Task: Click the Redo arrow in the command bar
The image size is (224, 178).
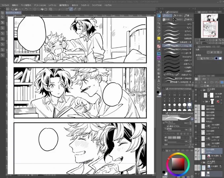Action: tap(30, 9)
